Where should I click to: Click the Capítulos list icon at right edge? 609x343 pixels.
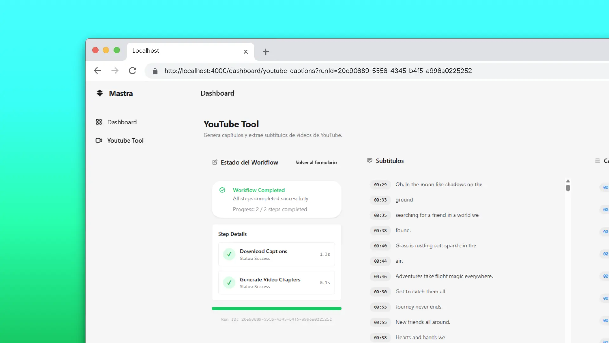click(598, 161)
